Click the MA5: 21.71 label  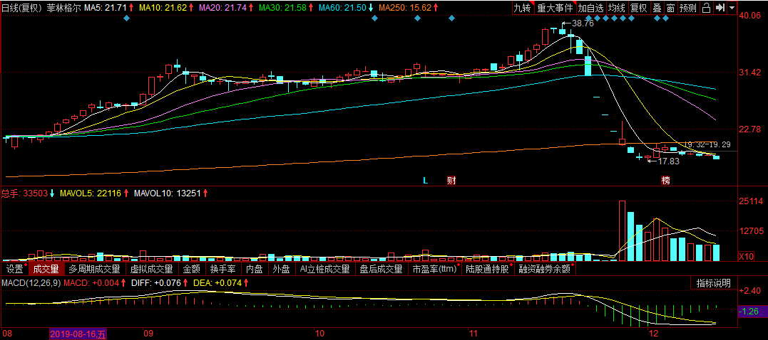point(106,8)
